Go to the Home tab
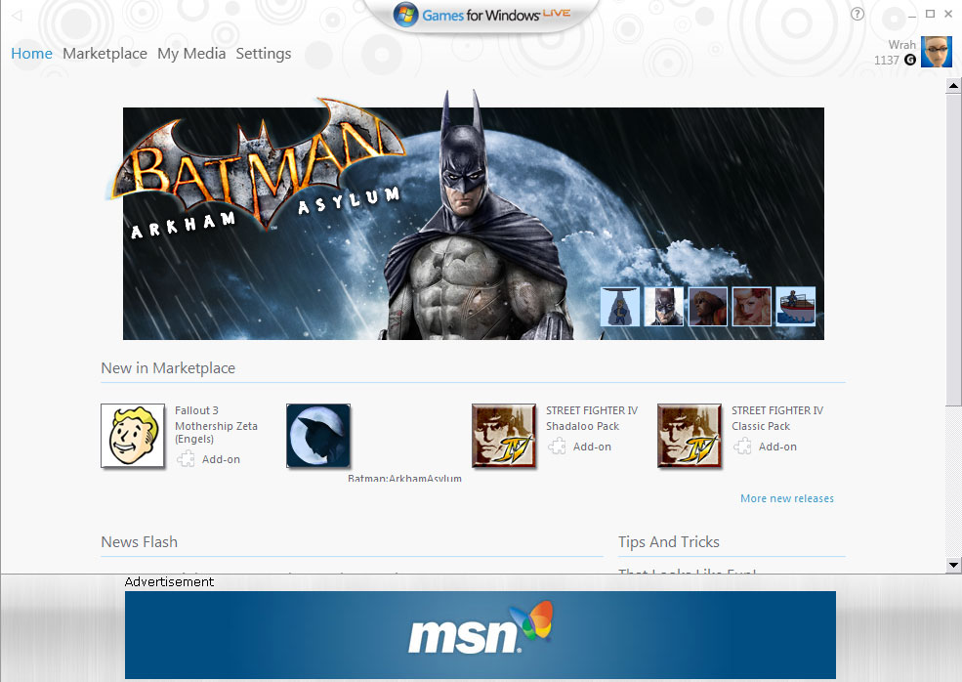The image size is (962, 682). 32,54
